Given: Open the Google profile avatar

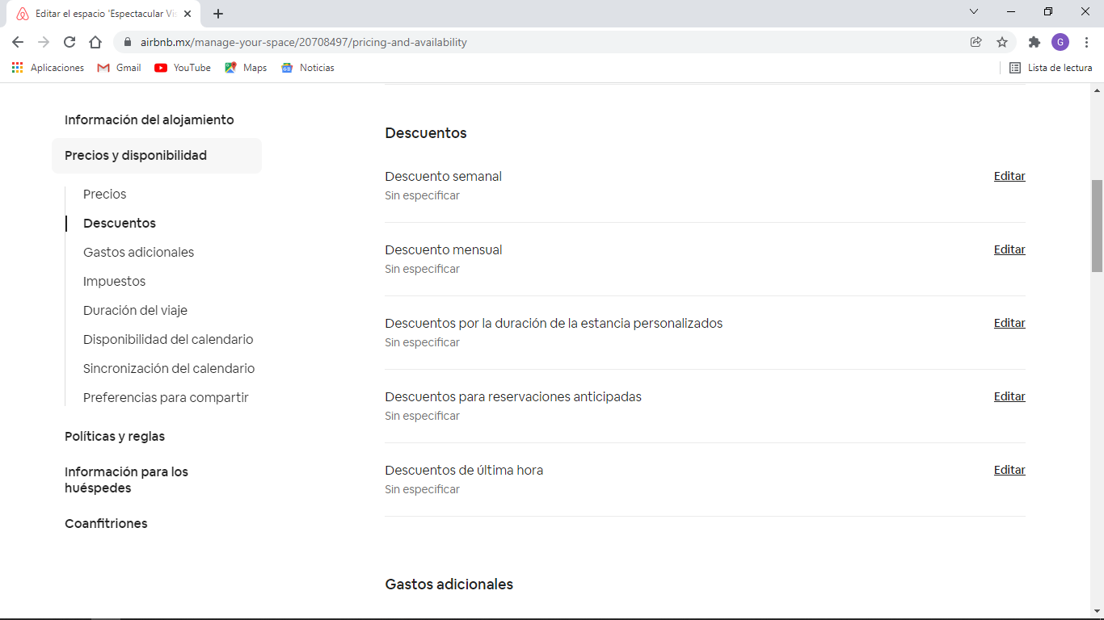Looking at the screenshot, I should tap(1060, 42).
